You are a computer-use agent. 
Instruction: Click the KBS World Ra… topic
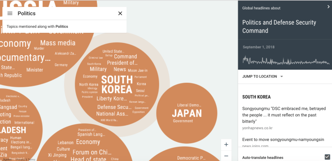[109, 120]
